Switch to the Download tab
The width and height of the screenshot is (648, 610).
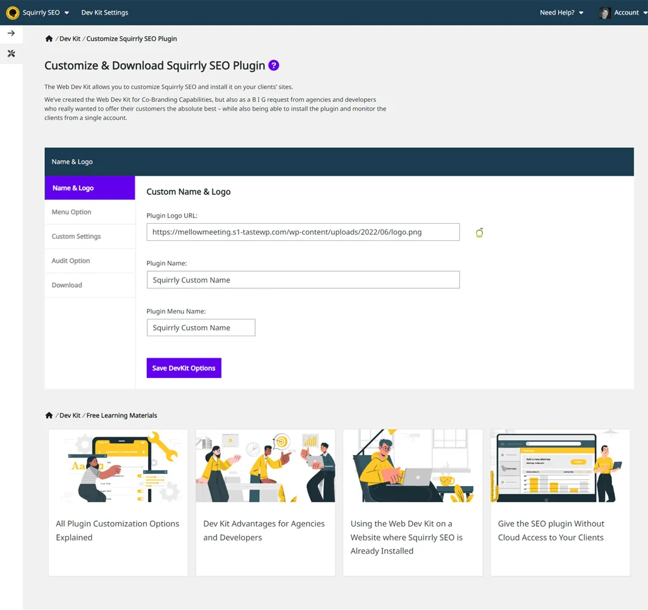[90, 285]
